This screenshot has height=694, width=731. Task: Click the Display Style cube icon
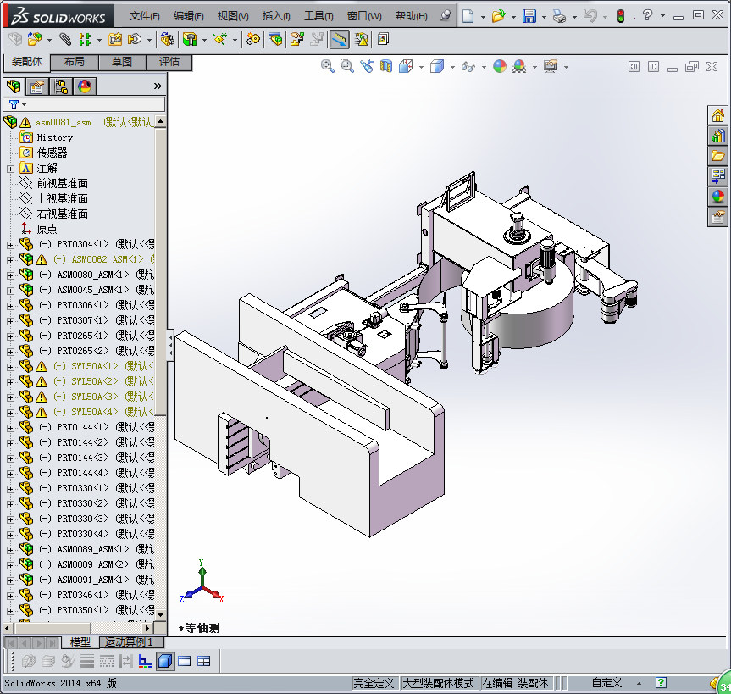pos(437,66)
